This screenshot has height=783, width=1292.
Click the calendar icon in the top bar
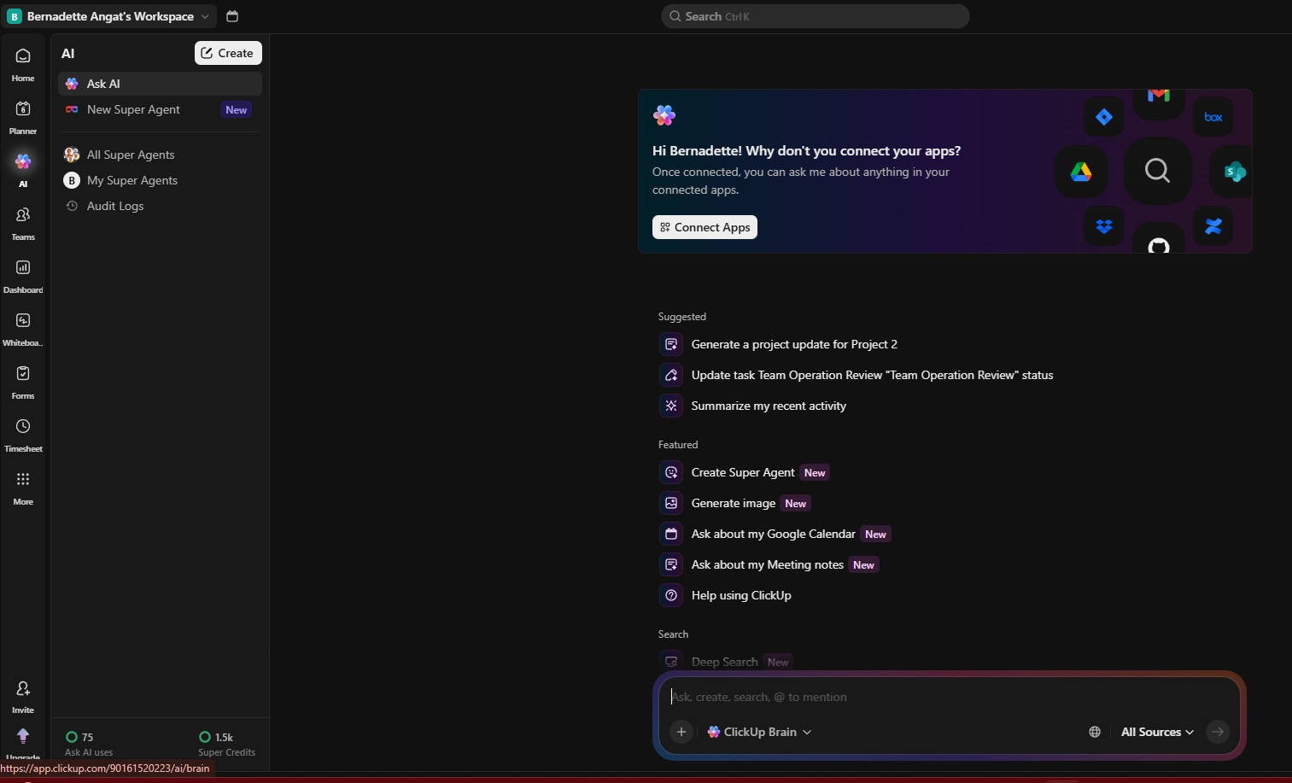pos(232,16)
